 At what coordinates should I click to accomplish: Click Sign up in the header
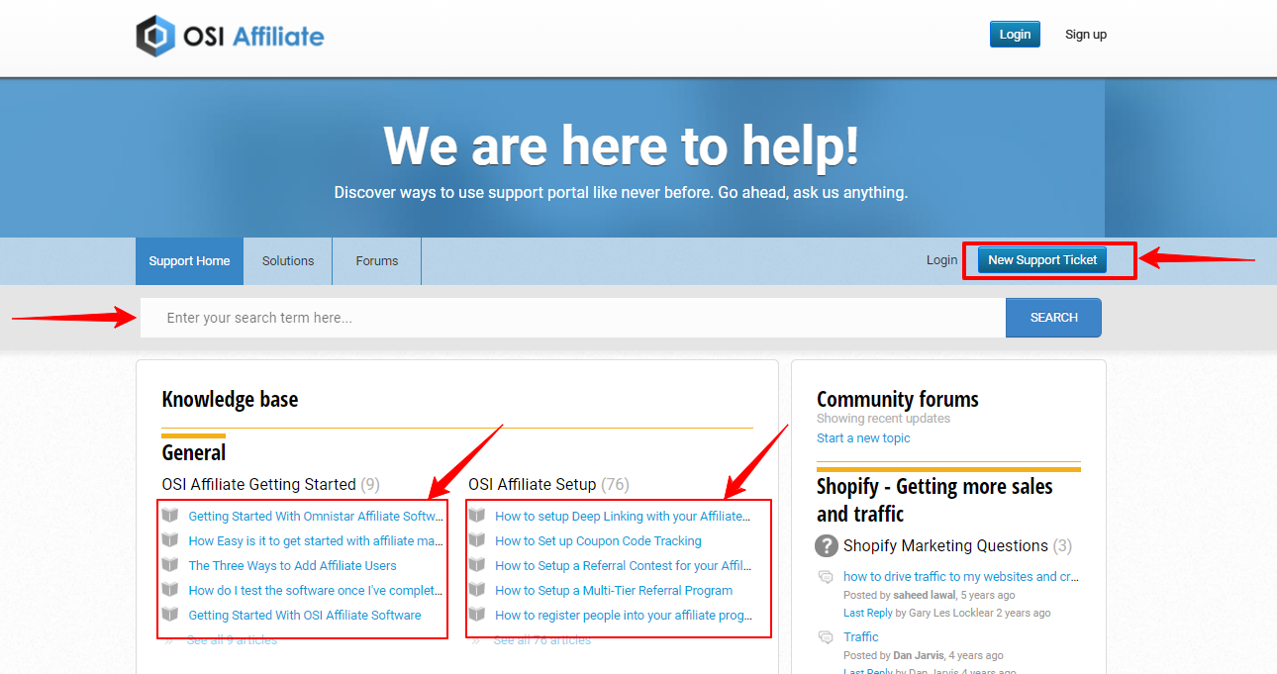(x=1086, y=34)
